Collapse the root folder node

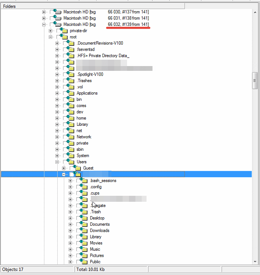click(x=51, y=37)
